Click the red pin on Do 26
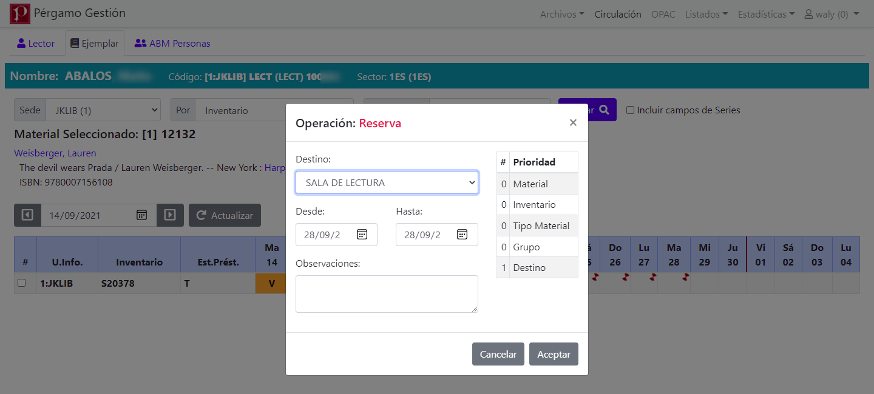 click(625, 277)
